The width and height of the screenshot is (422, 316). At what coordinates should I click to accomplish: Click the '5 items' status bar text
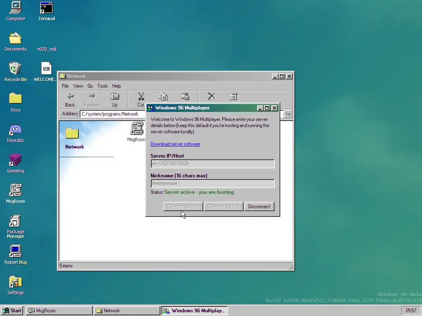point(66,266)
